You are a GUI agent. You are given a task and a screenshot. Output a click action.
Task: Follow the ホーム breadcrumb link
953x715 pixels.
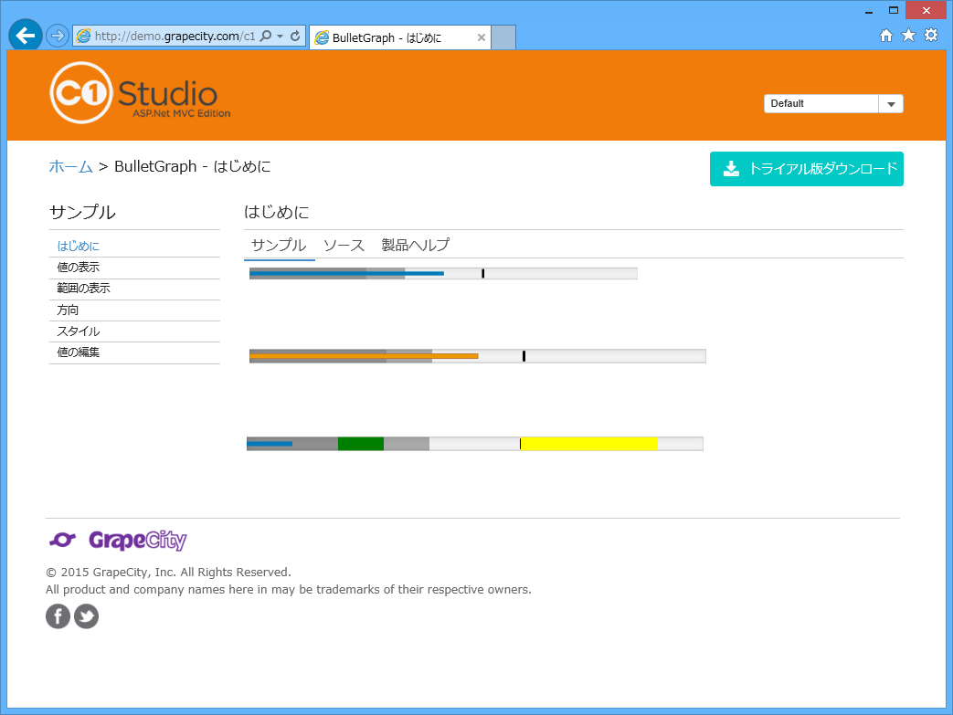70,167
